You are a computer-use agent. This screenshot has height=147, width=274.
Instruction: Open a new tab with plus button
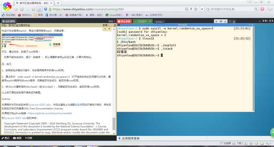point(58,3)
